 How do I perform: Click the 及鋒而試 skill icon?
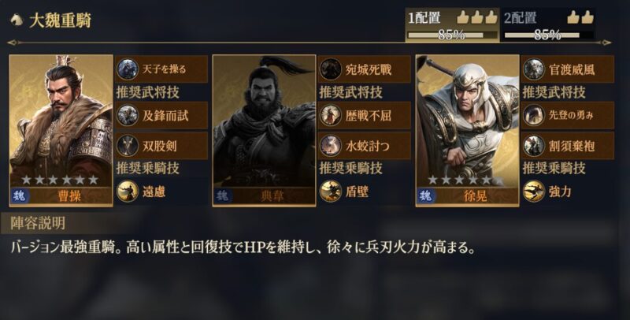click(128, 115)
